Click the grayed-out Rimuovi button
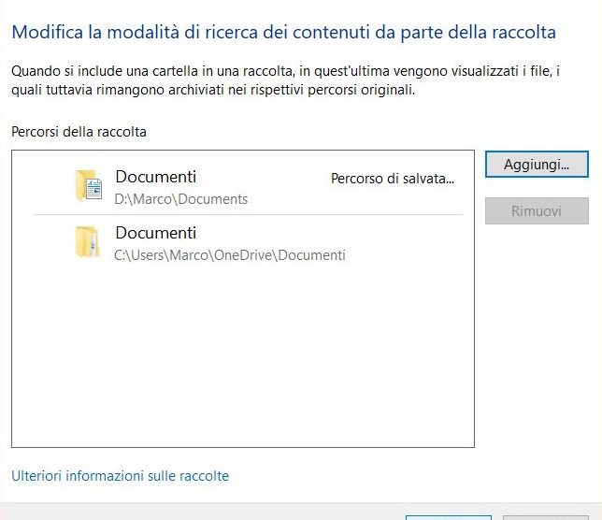 coord(537,210)
